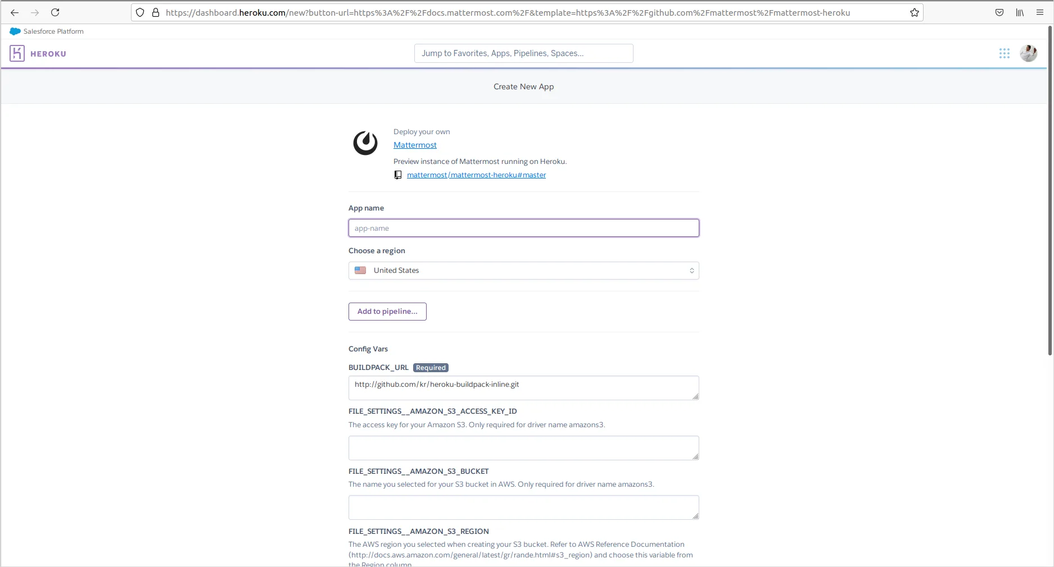
Task: Click the BUILDPACK_URL text area
Action: click(523, 388)
